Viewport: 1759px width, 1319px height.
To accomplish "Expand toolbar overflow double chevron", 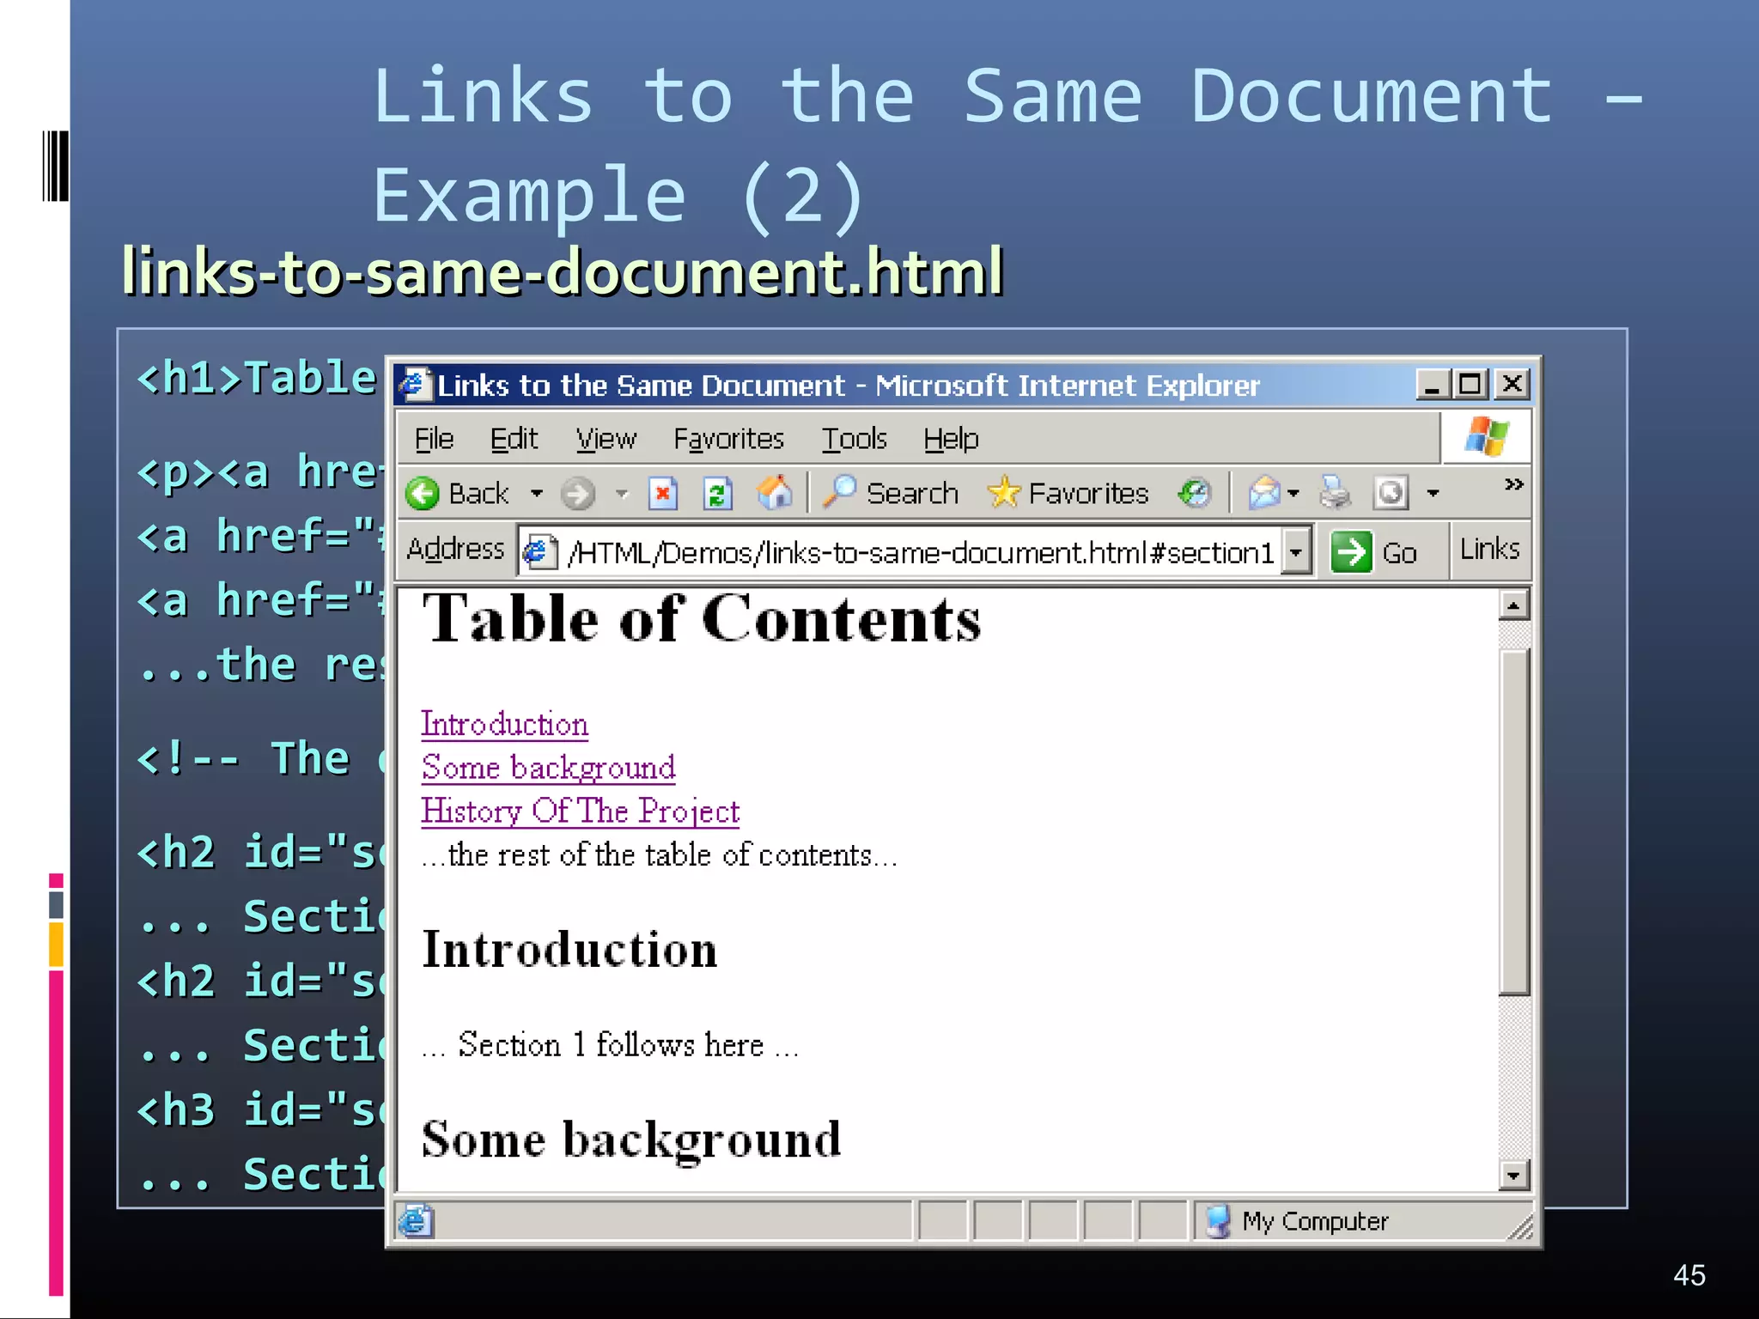I will click(1513, 484).
